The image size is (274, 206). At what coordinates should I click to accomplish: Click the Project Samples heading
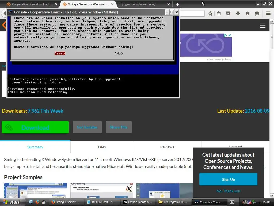pyautogui.click(x=23, y=177)
